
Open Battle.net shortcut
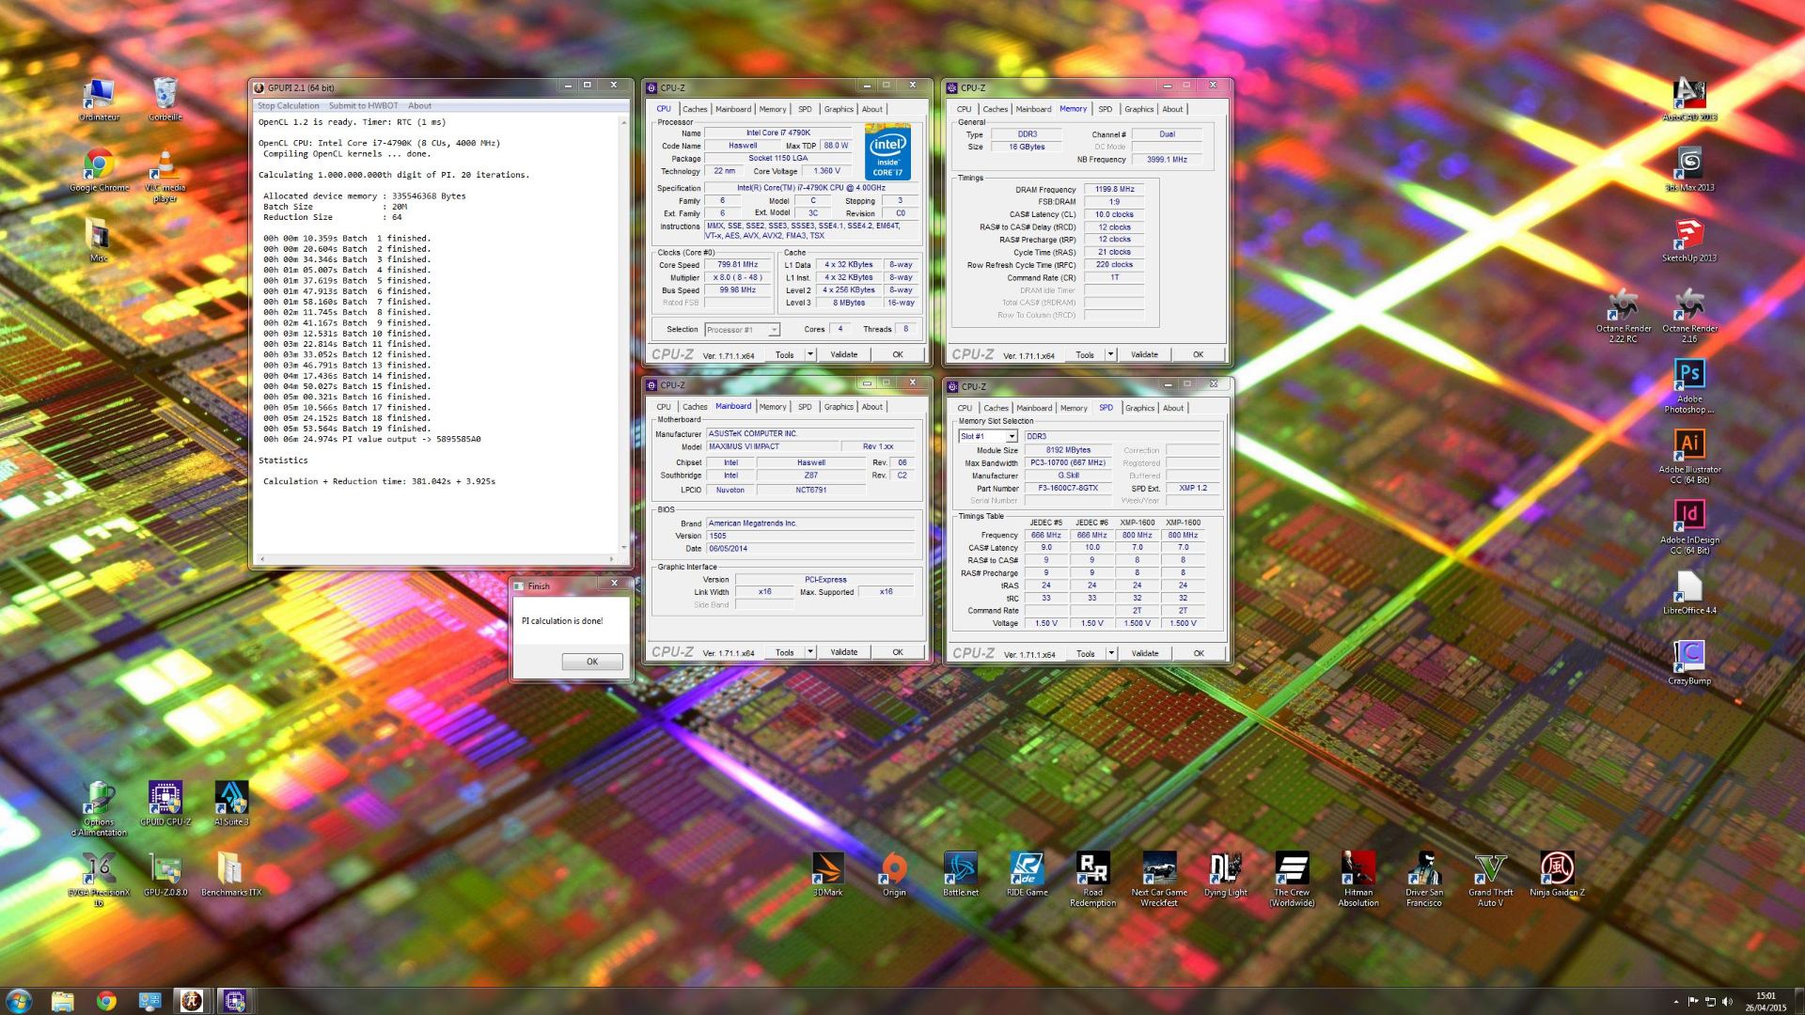tap(961, 874)
